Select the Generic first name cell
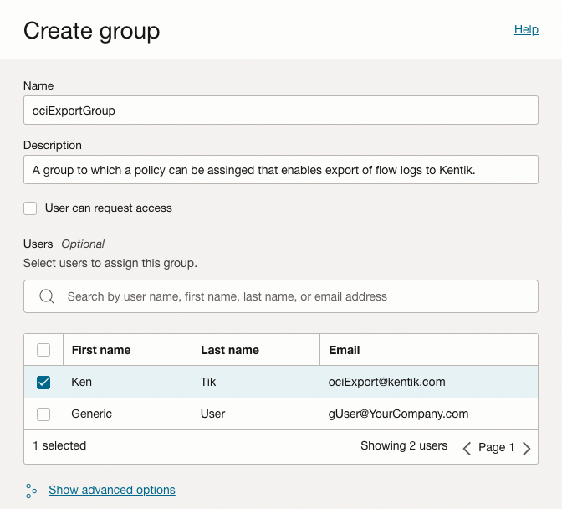The image size is (562, 509). coord(92,414)
